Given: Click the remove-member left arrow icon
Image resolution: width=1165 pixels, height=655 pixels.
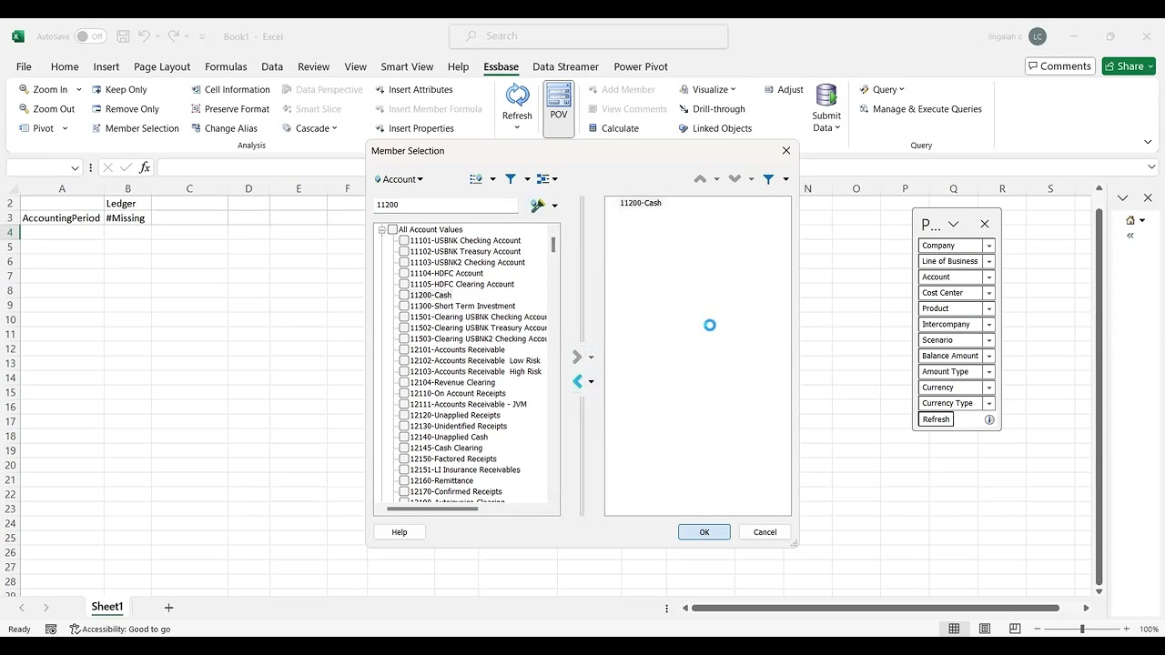Looking at the screenshot, I should [x=577, y=381].
